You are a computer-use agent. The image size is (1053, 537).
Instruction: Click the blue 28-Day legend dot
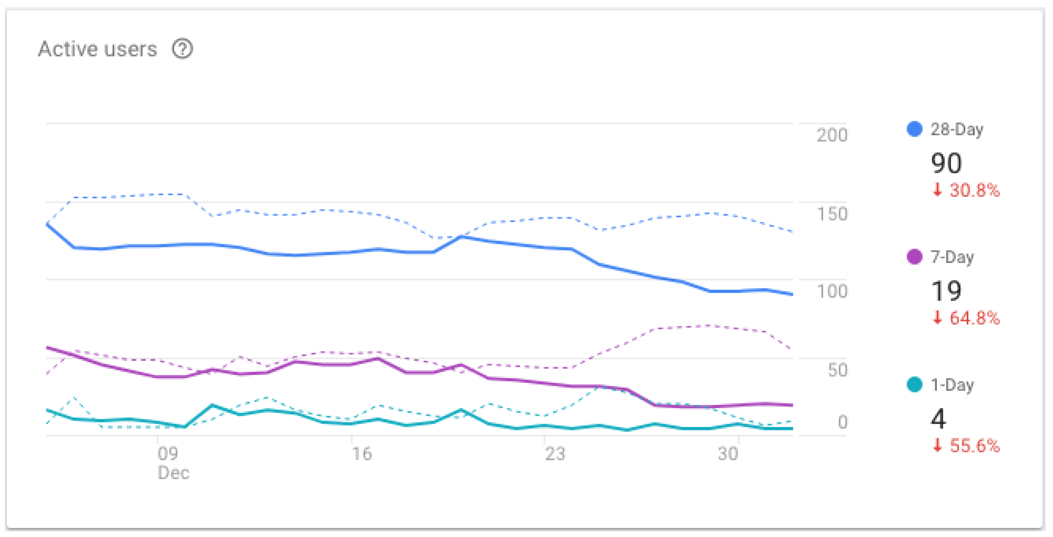[x=914, y=129]
